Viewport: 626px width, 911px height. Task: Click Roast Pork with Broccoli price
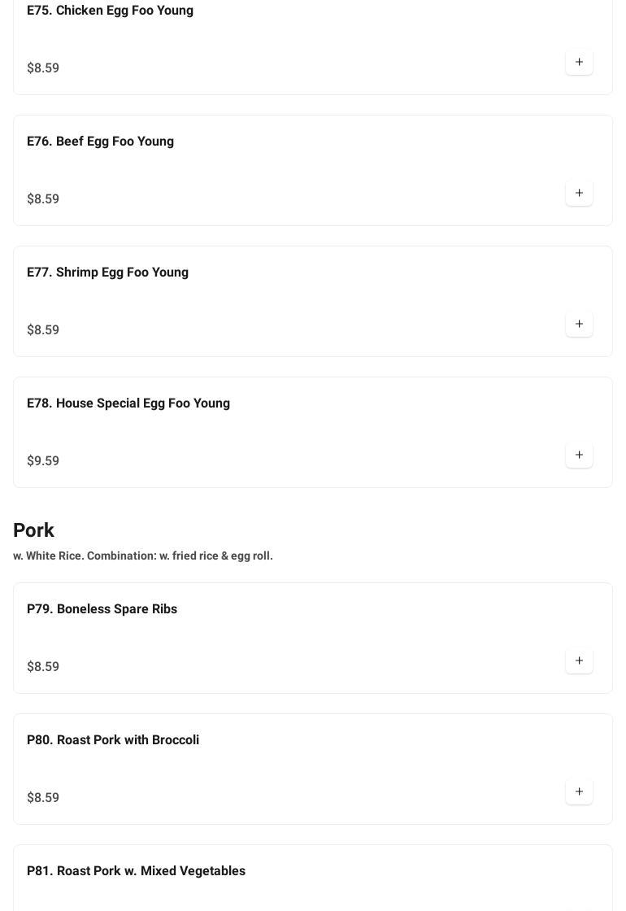(x=43, y=798)
